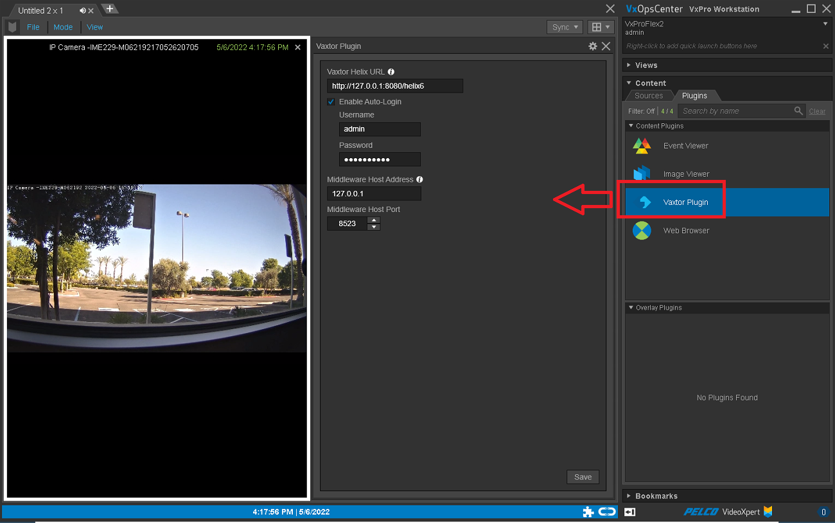Open the File menu

pyautogui.click(x=33, y=27)
